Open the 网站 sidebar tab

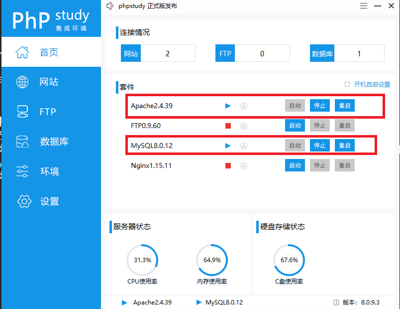[x=51, y=82]
